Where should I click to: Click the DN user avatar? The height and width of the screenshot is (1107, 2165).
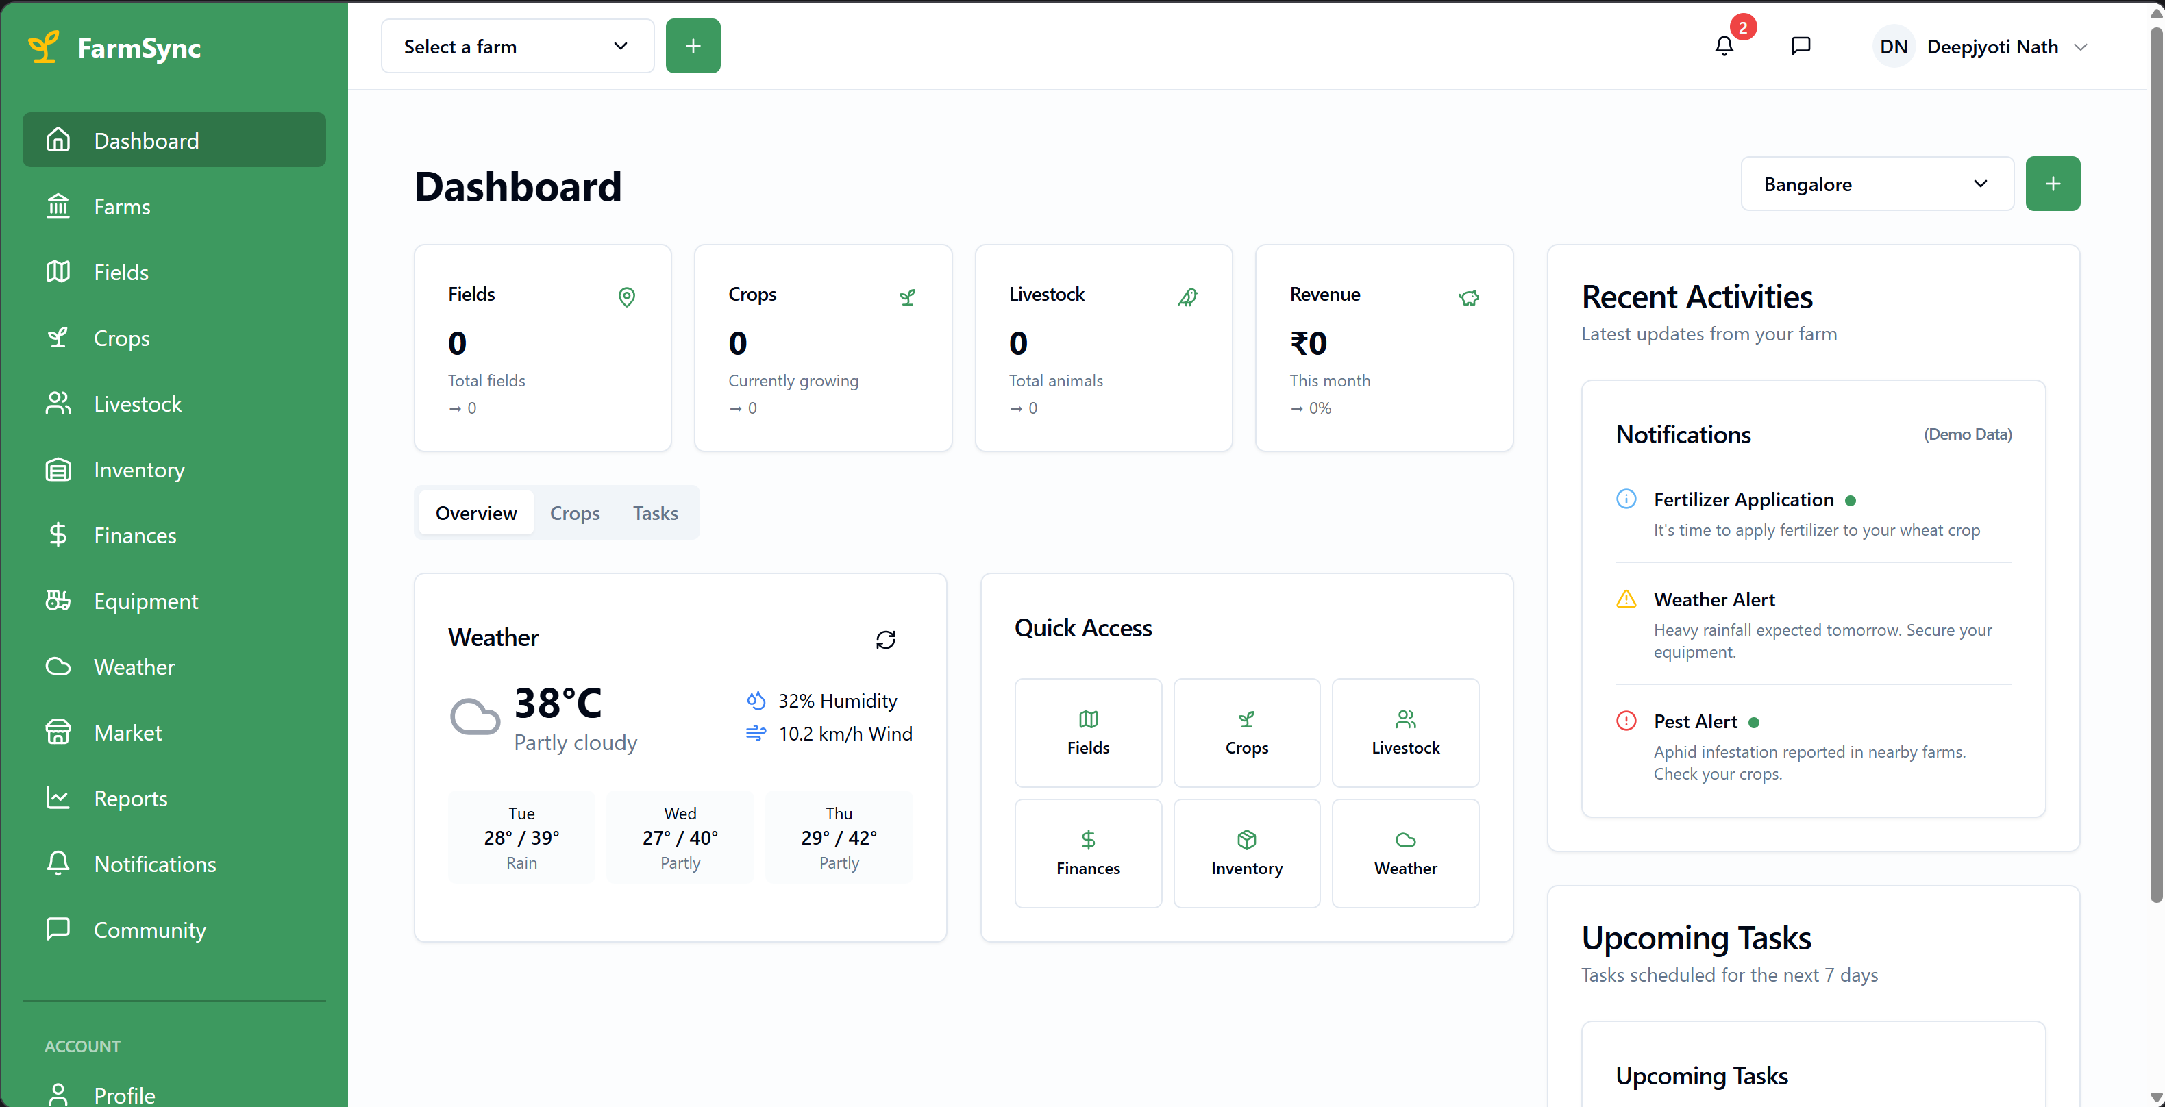(1894, 46)
